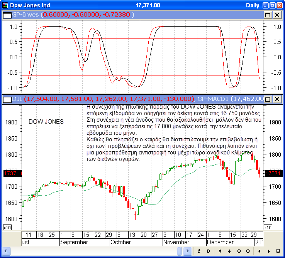285x258 pixels.
Task: Open the security list icon in toolbar
Action: click(278, 251)
